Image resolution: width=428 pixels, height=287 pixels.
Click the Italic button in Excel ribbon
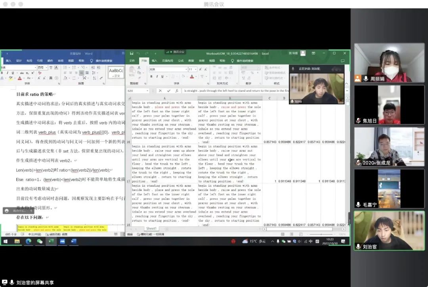point(157,76)
